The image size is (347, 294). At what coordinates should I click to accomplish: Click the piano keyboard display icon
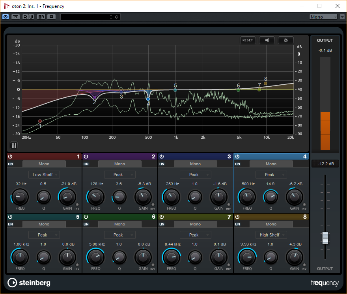point(13,145)
